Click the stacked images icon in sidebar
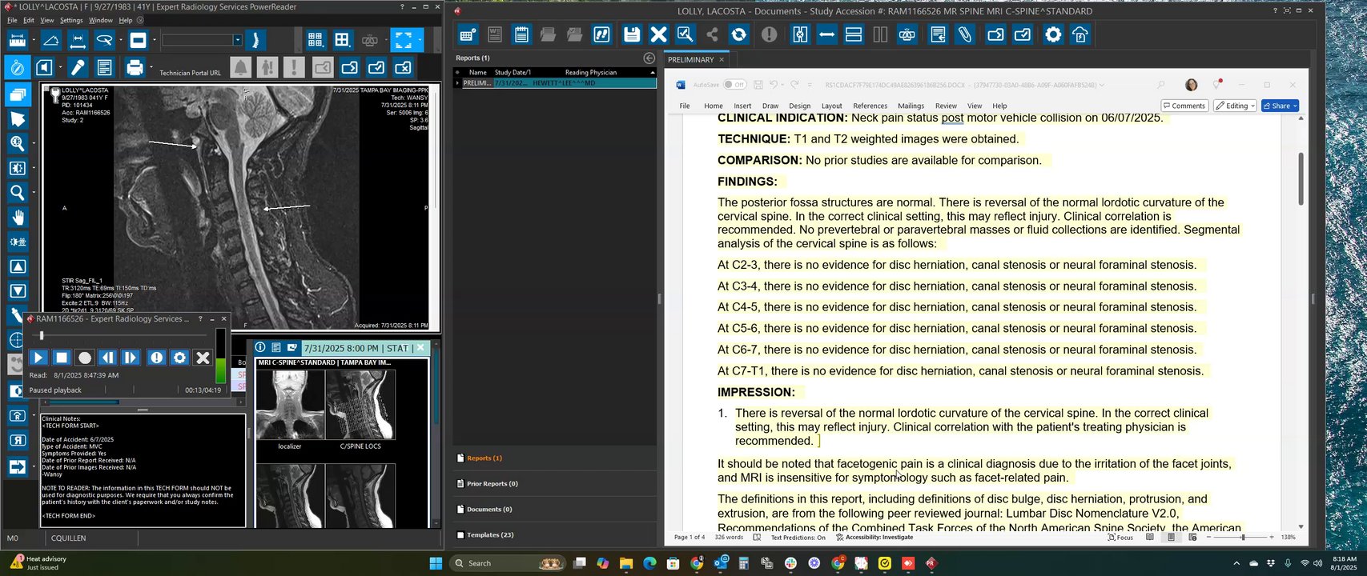 pyautogui.click(x=17, y=94)
